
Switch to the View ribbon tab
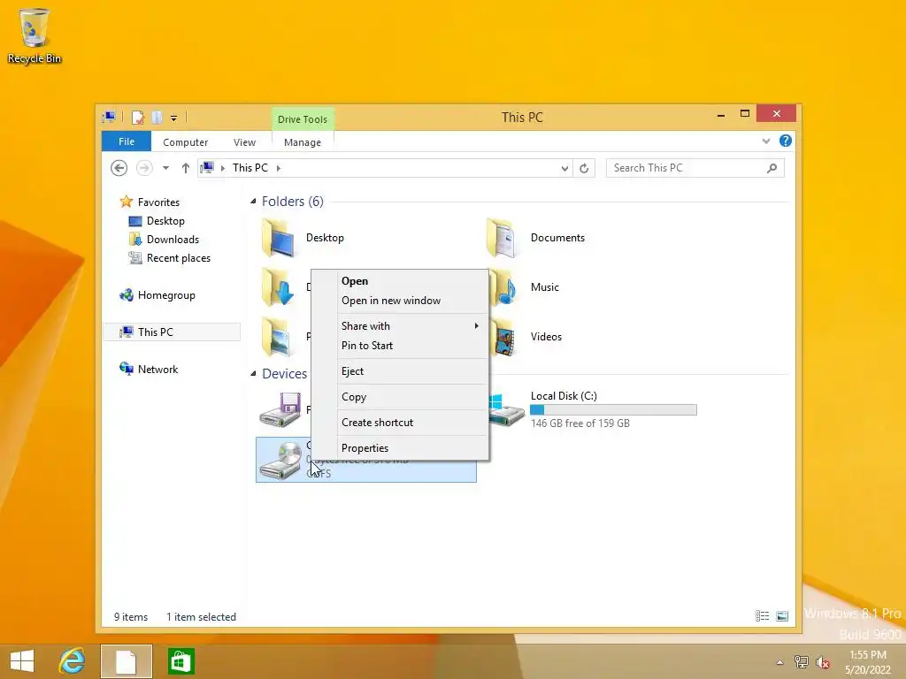pos(244,142)
